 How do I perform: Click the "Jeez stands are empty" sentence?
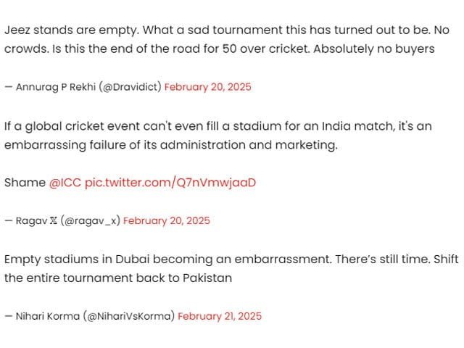click(x=68, y=31)
